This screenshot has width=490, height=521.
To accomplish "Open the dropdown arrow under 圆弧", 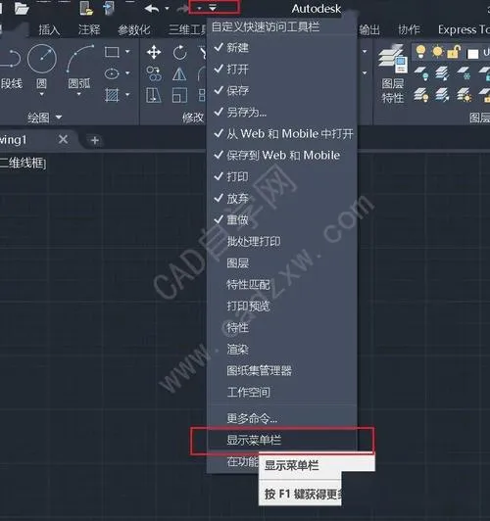I will pos(79,94).
